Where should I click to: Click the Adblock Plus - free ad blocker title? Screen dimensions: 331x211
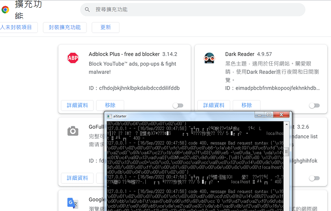click(124, 54)
